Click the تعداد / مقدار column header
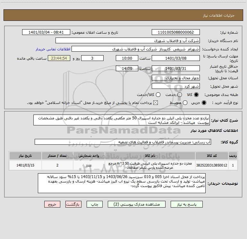Image resolution: width=247 pixels, height=239 pixels. click(x=57, y=156)
